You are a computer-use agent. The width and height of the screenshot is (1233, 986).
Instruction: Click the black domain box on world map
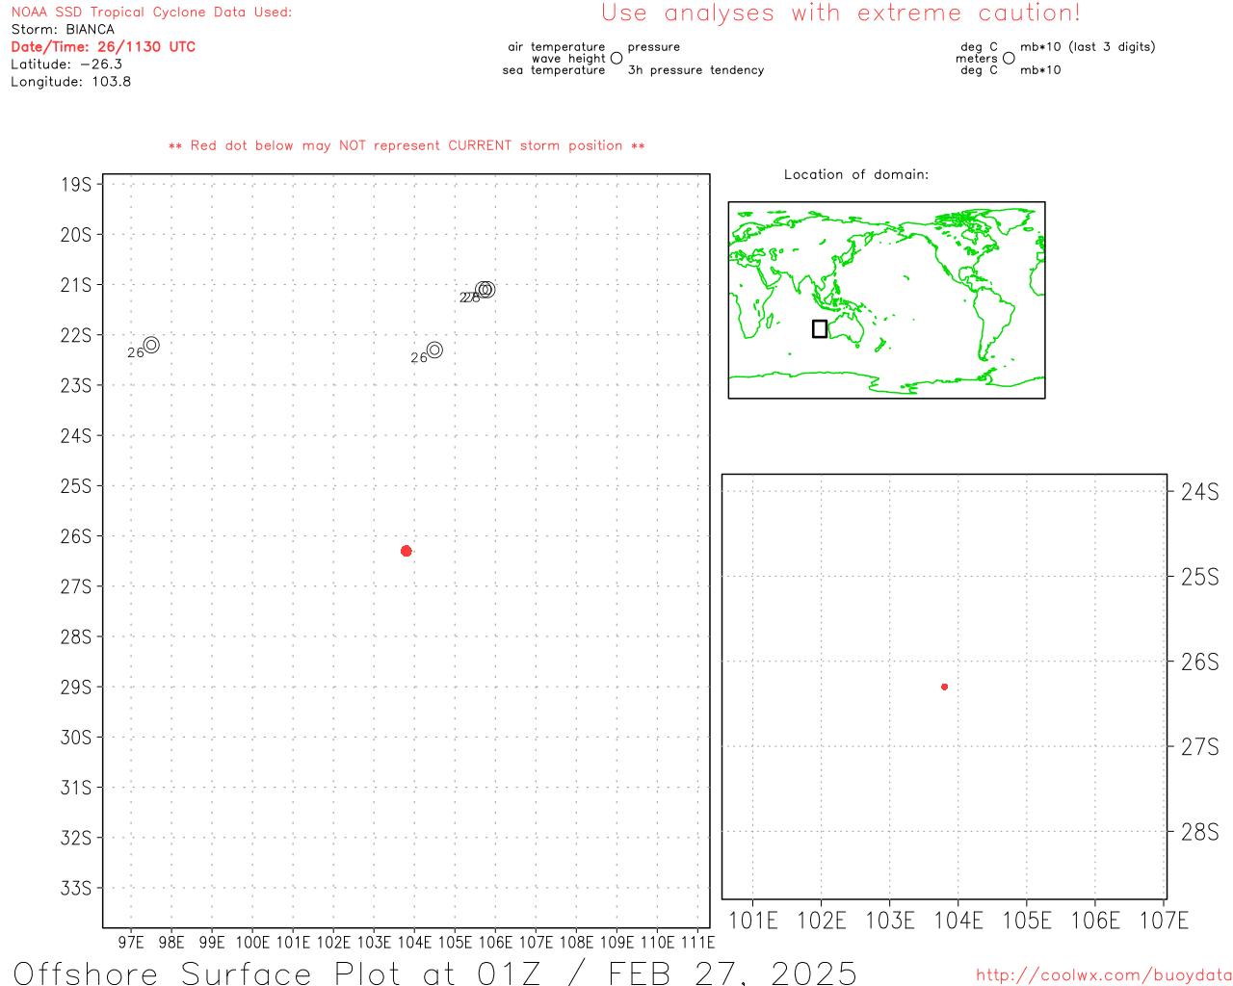coord(820,328)
